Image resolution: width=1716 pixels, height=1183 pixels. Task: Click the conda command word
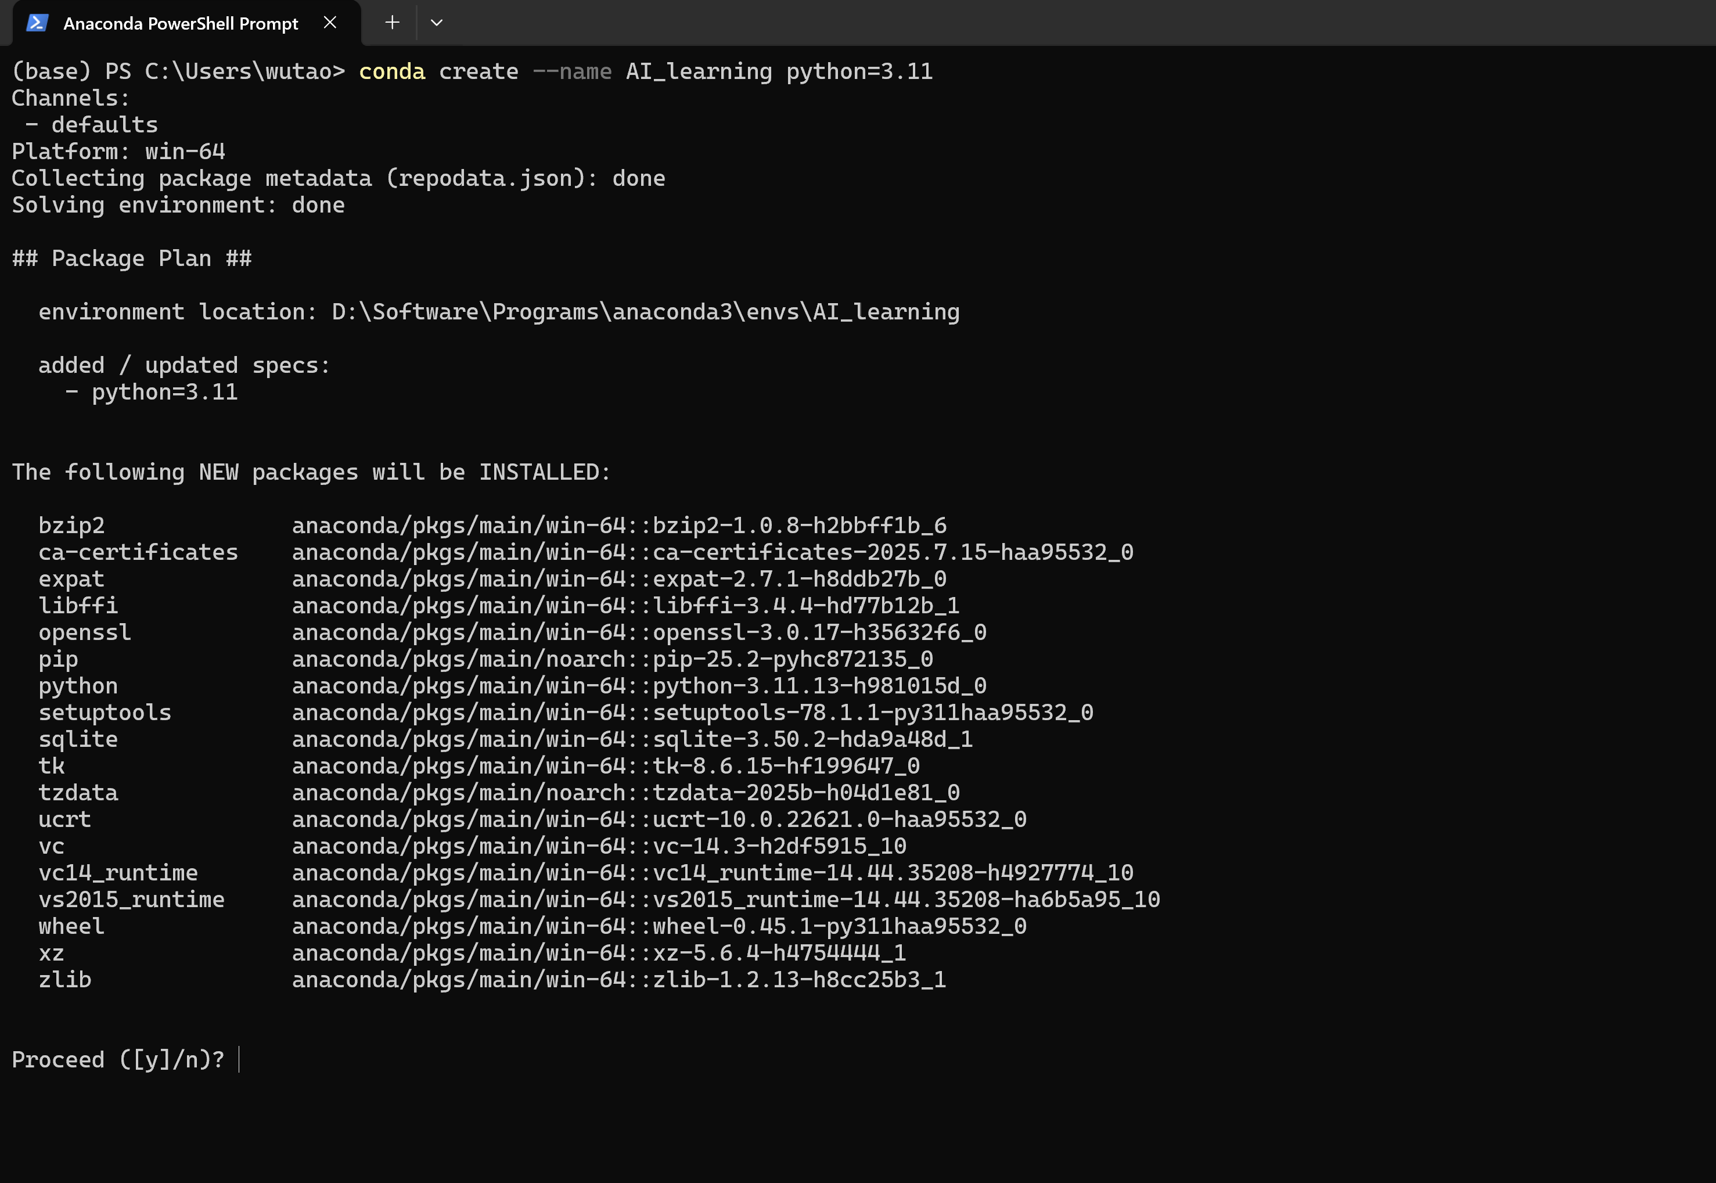(391, 72)
